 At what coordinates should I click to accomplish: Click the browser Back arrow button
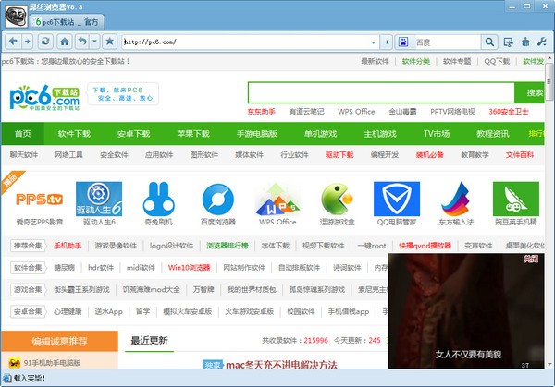14,42
